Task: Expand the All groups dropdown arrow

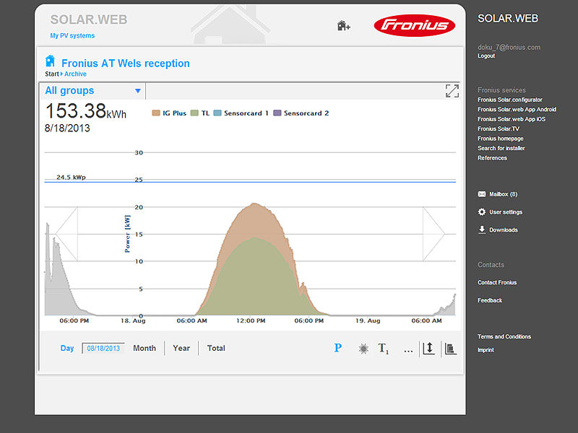Action: pos(138,91)
